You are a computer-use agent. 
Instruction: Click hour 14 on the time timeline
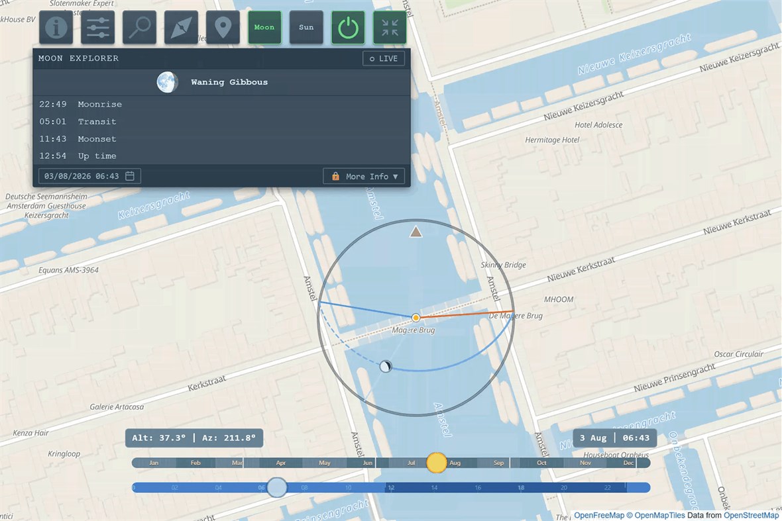click(434, 488)
